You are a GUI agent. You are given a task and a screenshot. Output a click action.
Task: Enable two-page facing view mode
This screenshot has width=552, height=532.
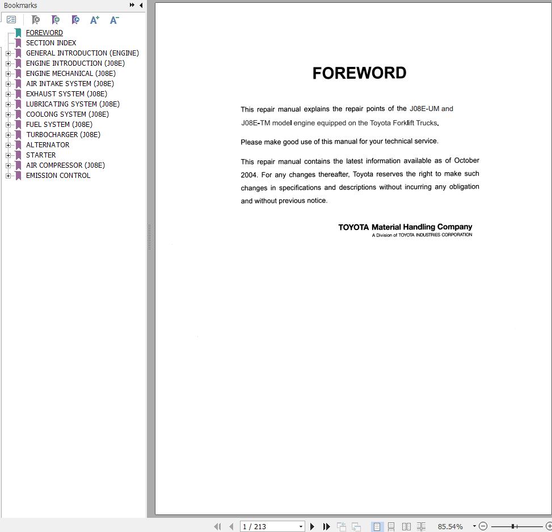click(406, 526)
